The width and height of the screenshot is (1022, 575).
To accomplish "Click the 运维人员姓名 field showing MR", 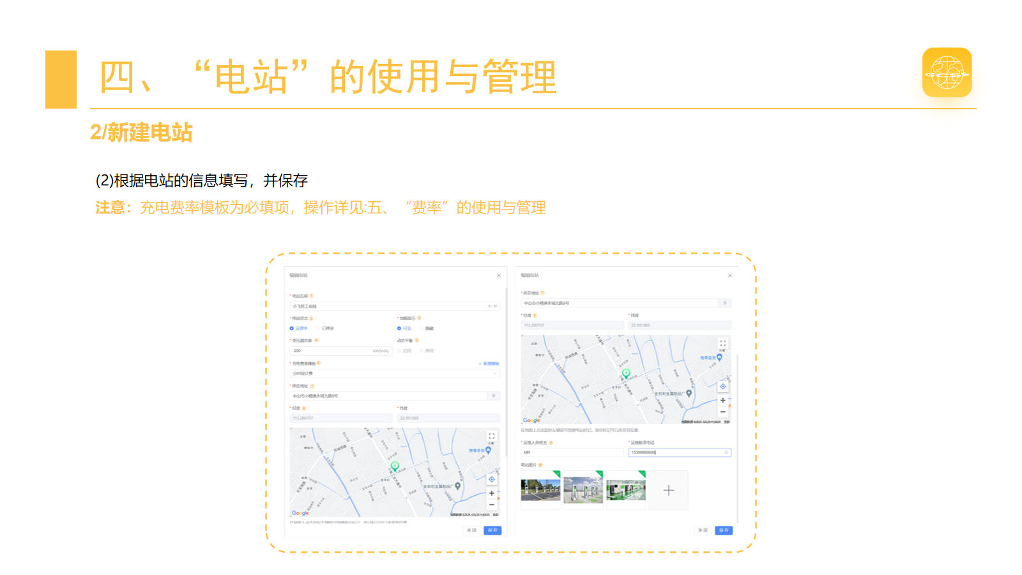I will point(572,452).
